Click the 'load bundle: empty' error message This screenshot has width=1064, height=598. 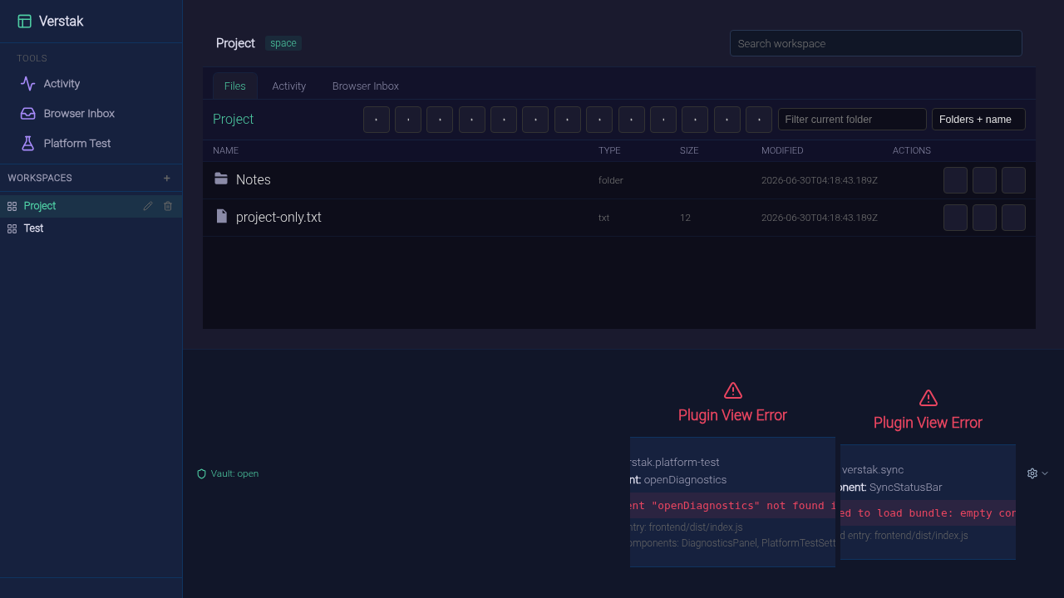coord(928,513)
